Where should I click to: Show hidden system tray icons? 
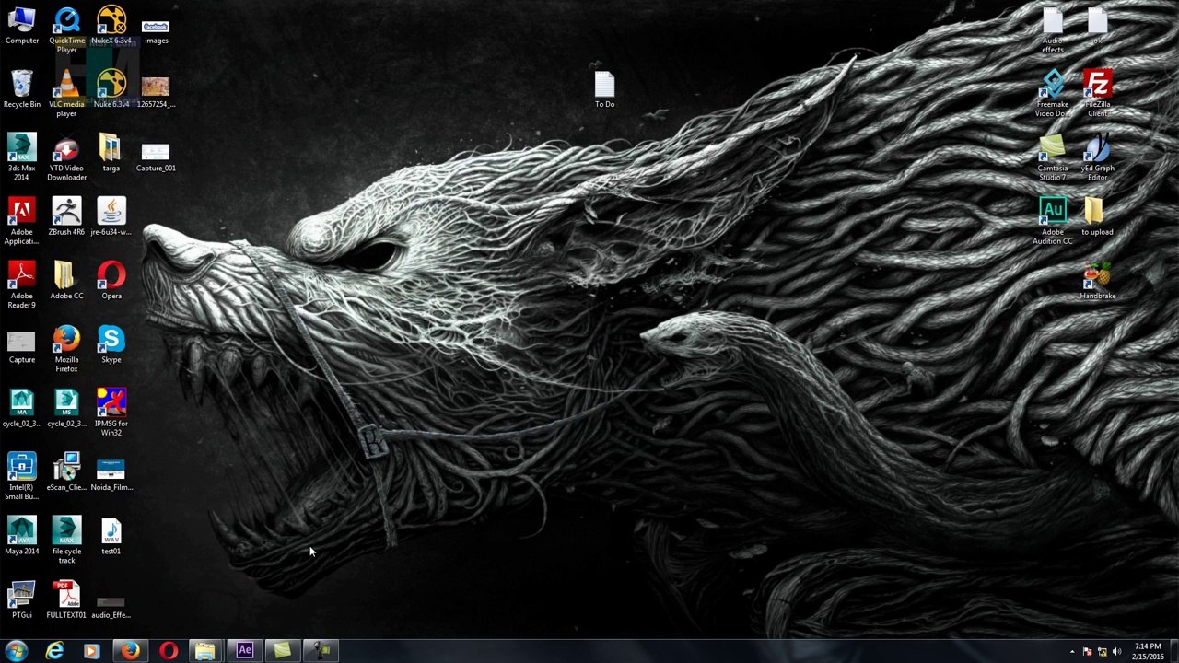tap(1072, 652)
